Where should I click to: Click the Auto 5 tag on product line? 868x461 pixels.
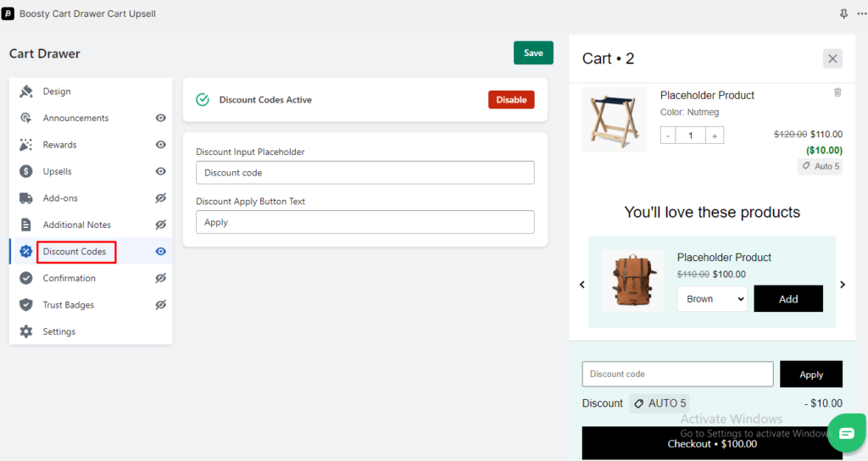821,166
